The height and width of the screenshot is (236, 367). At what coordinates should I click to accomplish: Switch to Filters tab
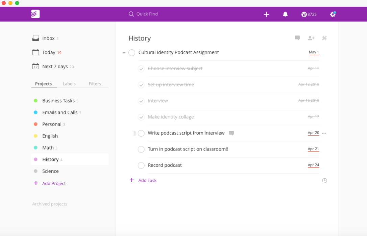tap(95, 84)
